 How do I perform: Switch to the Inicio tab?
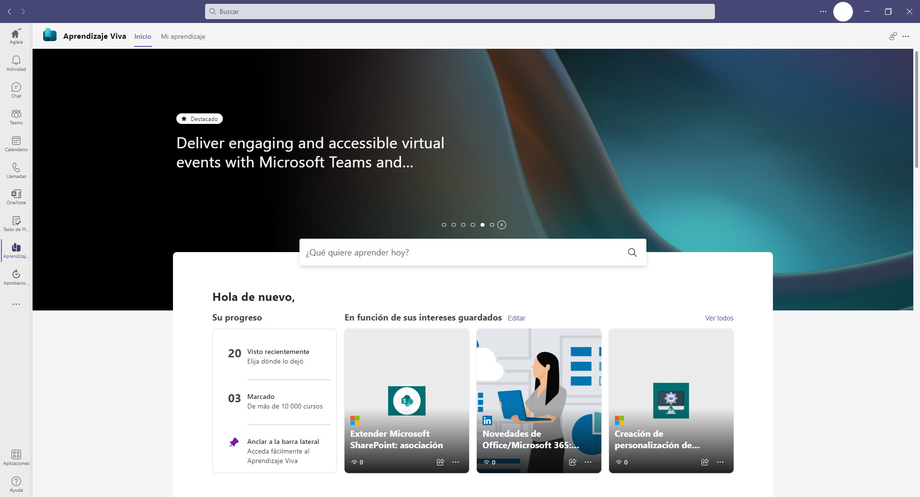(143, 36)
